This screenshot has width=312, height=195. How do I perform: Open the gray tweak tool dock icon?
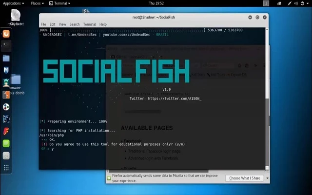[x=6, y=156]
